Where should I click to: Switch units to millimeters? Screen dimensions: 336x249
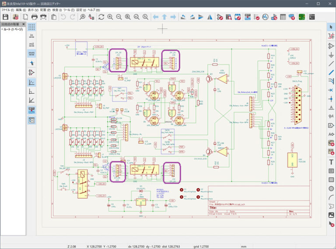coord(32,53)
